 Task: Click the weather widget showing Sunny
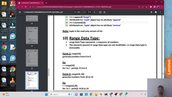pos(6,94)
